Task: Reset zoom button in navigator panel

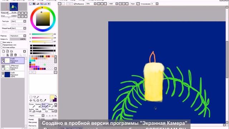Action: point(26,13)
